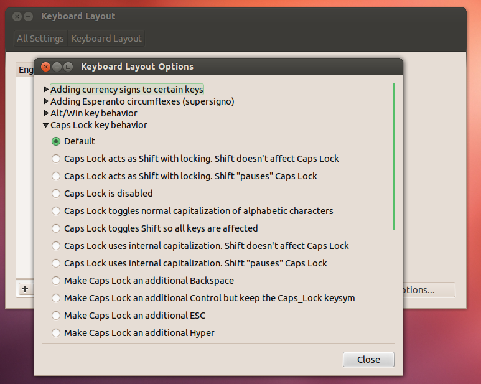This screenshot has height=384, width=481.
Task: Enable additional Control keeping Caps_Lock keysym
Action: pos(57,298)
